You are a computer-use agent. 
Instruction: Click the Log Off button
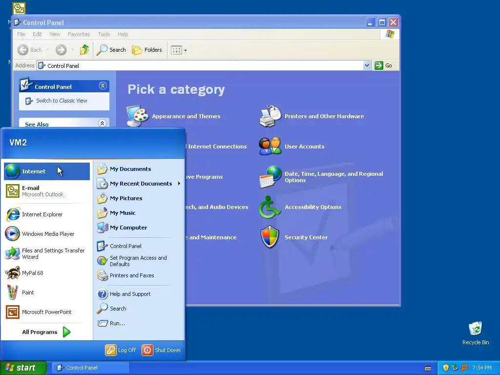[121, 350]
